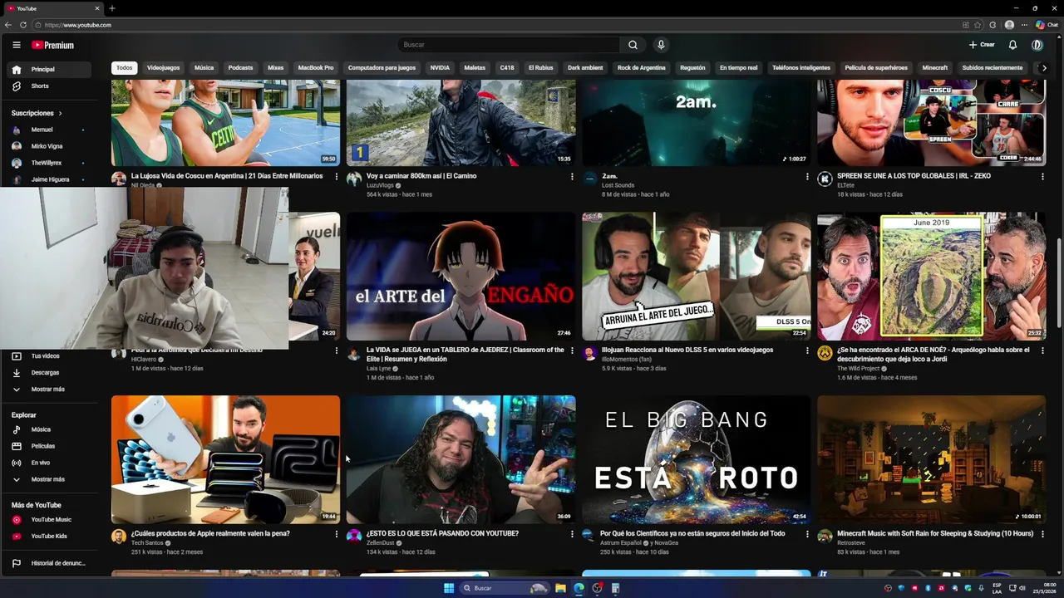Click Tech Santos channel avatar
Viewport: 1064px width, 598px height.
point(119,536)
